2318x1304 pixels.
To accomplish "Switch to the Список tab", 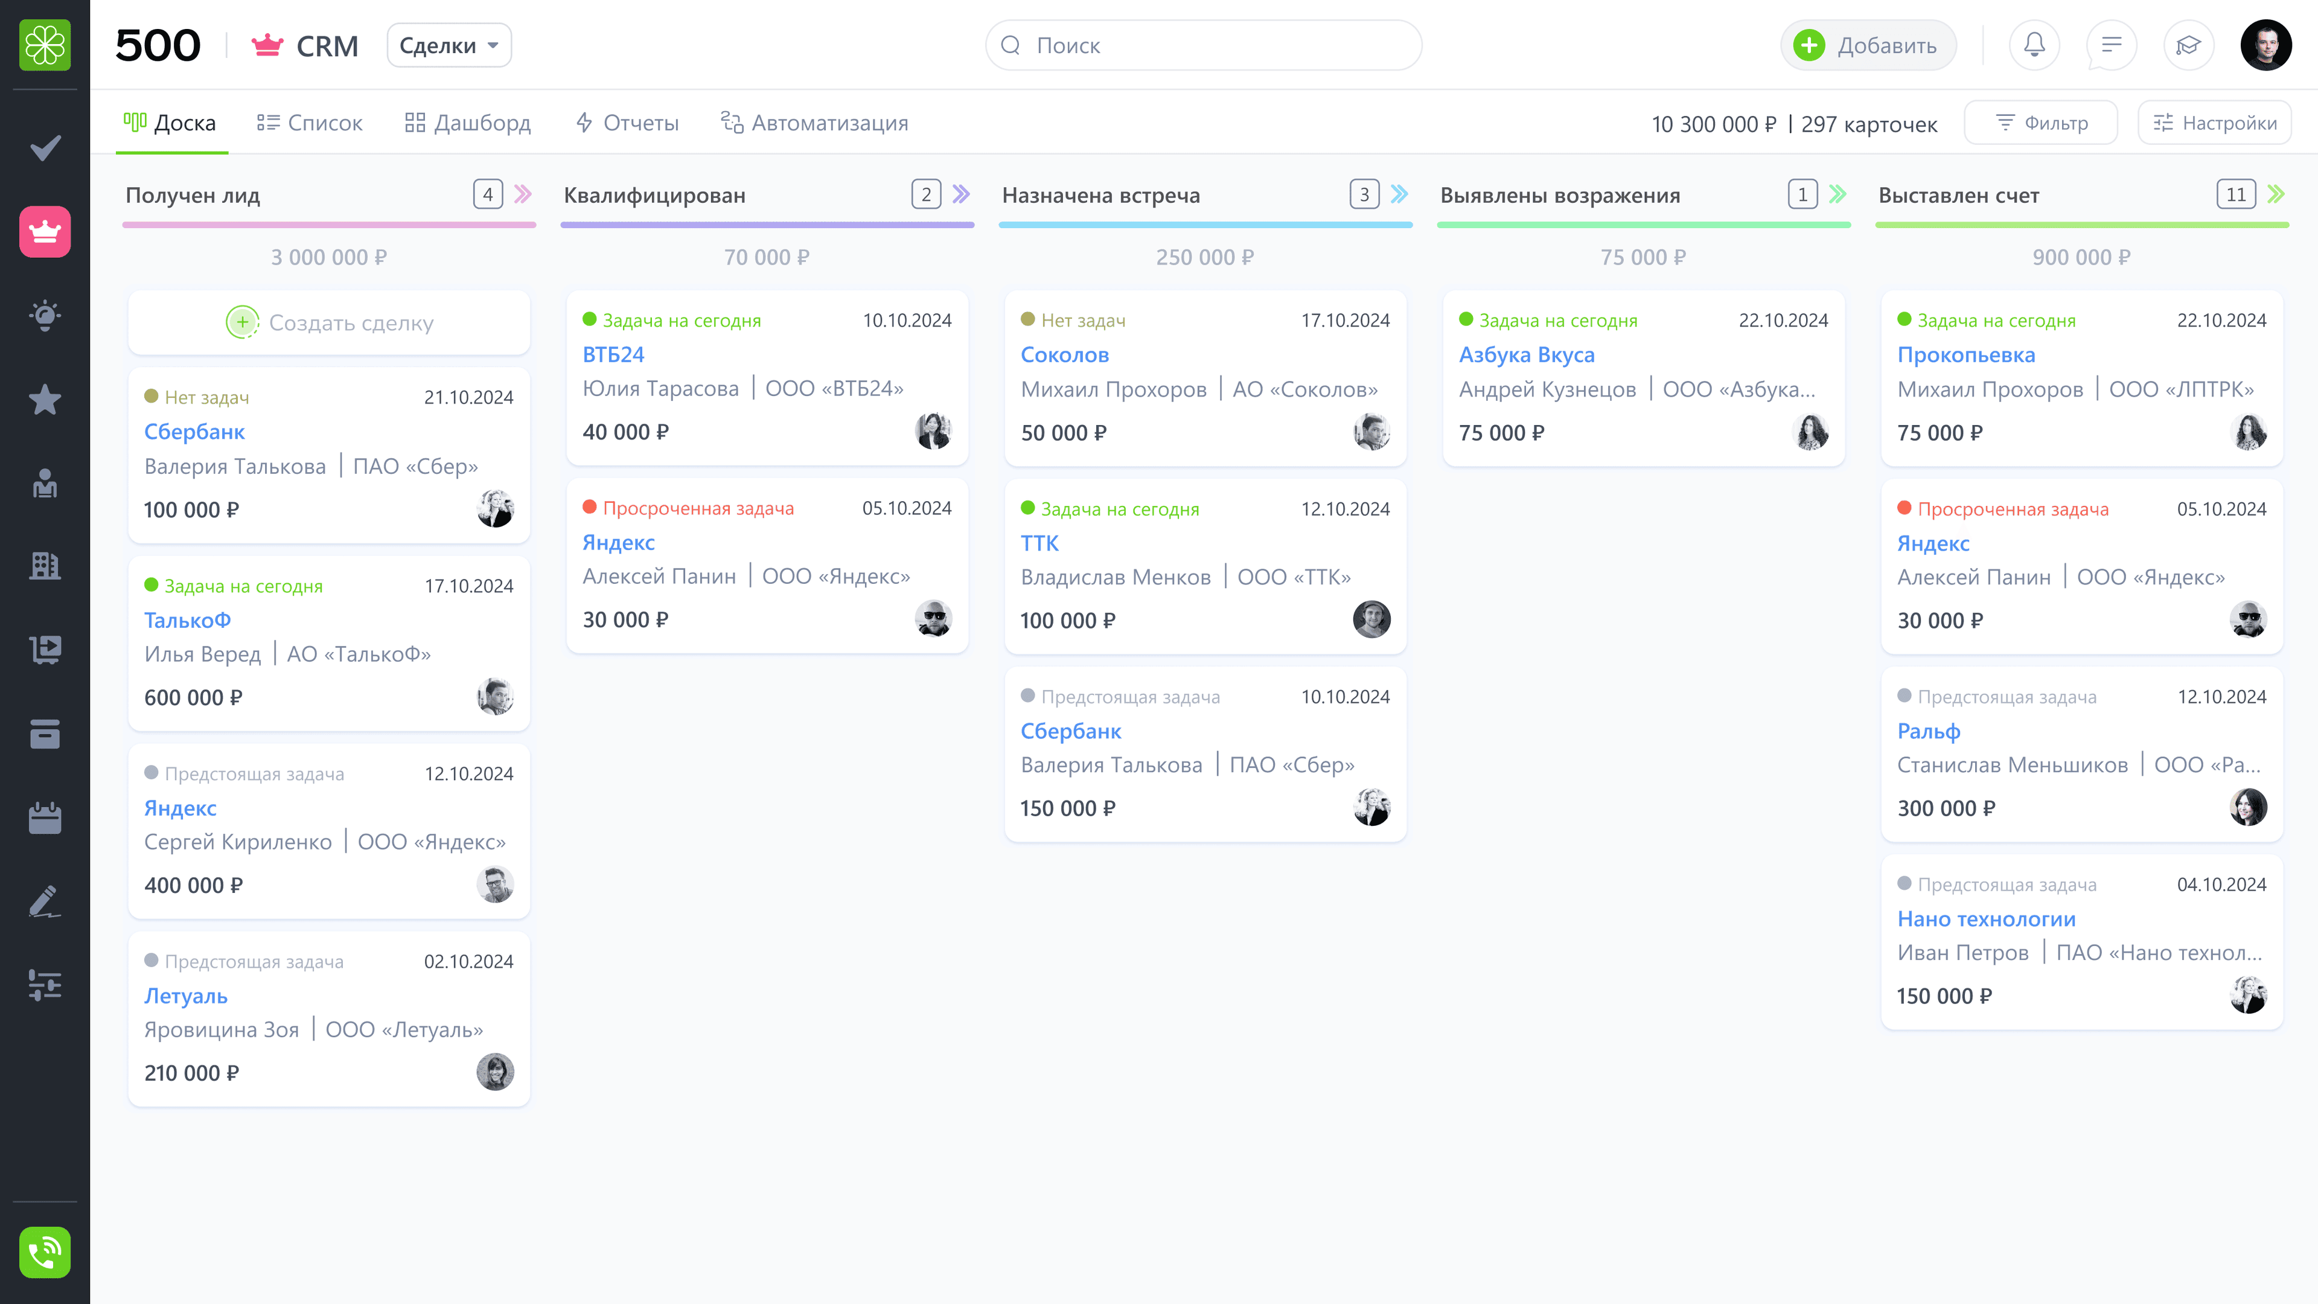I will (310, 123).
